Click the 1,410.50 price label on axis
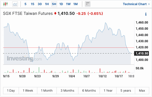 (142, 53)
